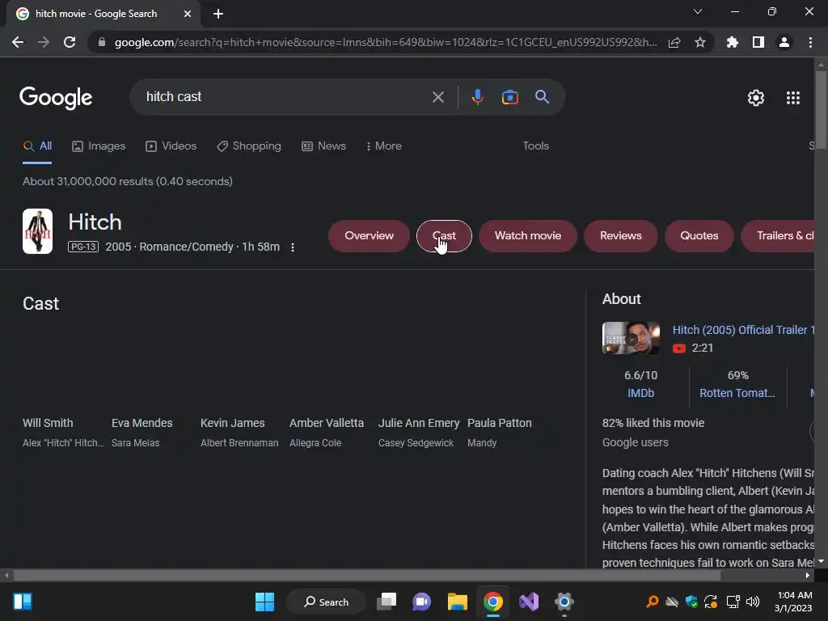828x621 pixels.
Task: Click the vertical page scrollbar thumb
Action: pyautogui.click(x=821, y=110)
